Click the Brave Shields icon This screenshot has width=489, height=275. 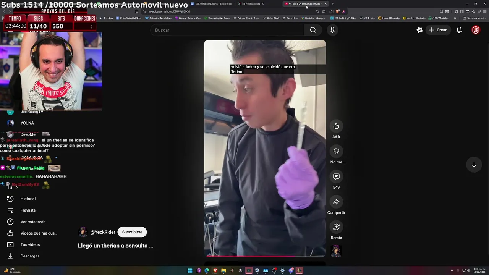click(x=338, y=11)
